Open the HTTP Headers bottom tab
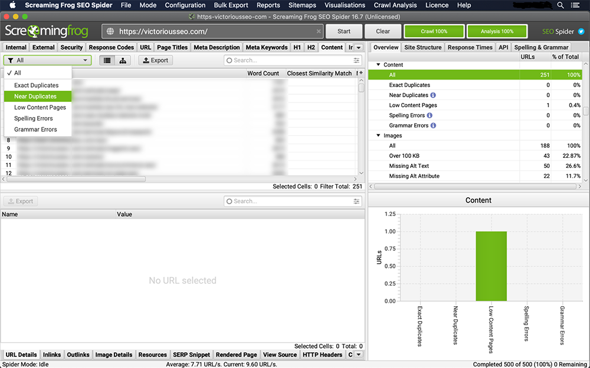 323,354
